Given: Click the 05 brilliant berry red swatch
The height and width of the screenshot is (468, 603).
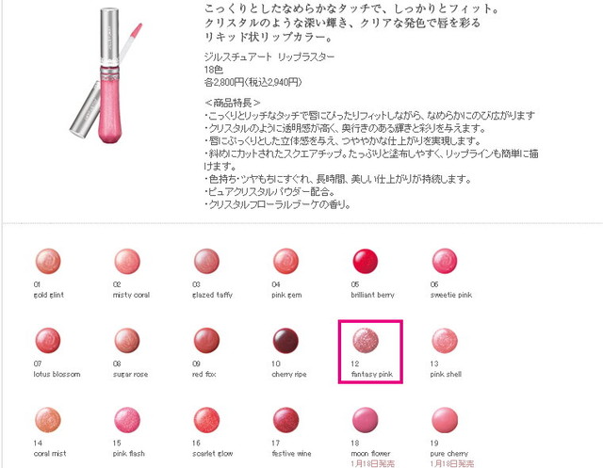Looking at the screenshot, I should pyautogui.click(x=366, y=261).
